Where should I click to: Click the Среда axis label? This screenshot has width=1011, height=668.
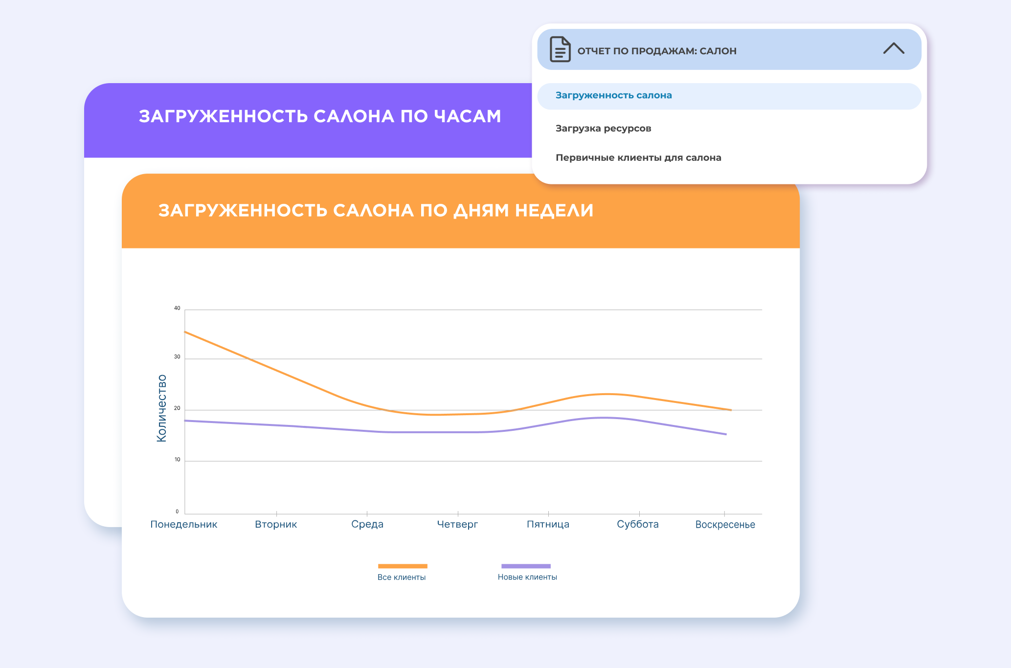[367, 524]
